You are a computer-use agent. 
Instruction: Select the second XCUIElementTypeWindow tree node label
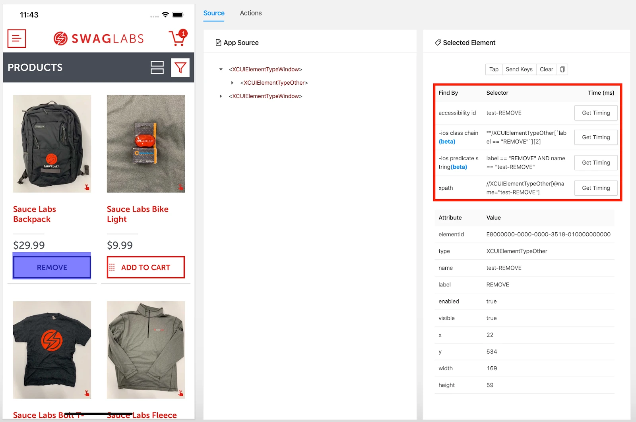(266, 96)
